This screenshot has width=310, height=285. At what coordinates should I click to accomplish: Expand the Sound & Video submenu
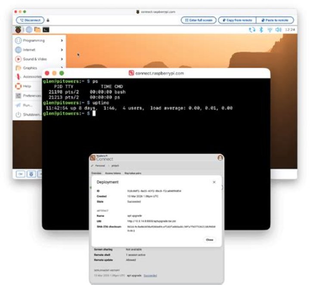coord(39,59)
